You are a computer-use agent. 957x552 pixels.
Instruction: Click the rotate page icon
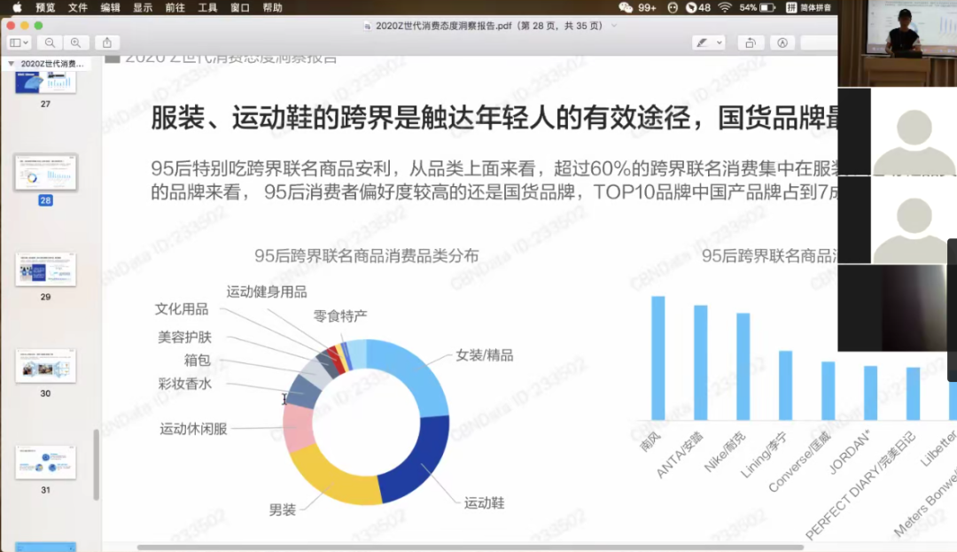[x=751, y=43]
